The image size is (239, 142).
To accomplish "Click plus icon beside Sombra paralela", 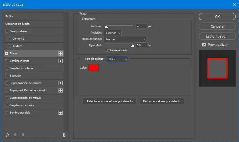I will [x=61, y=113].
